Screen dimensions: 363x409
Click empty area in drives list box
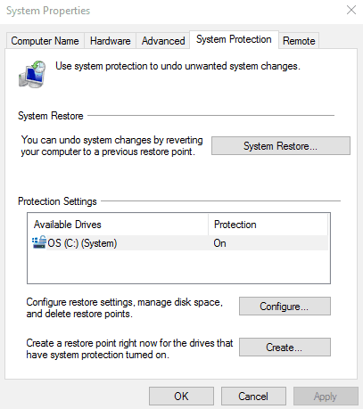pos(178,266)
